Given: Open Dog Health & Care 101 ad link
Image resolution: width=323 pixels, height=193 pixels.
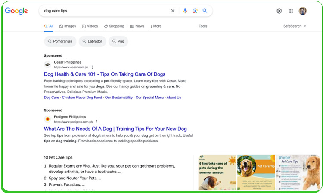Looking at the screenshot, I should 105,74.
